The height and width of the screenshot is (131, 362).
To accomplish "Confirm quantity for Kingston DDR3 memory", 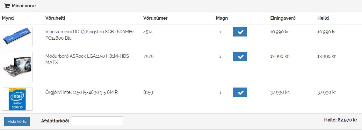I will 240,32.
